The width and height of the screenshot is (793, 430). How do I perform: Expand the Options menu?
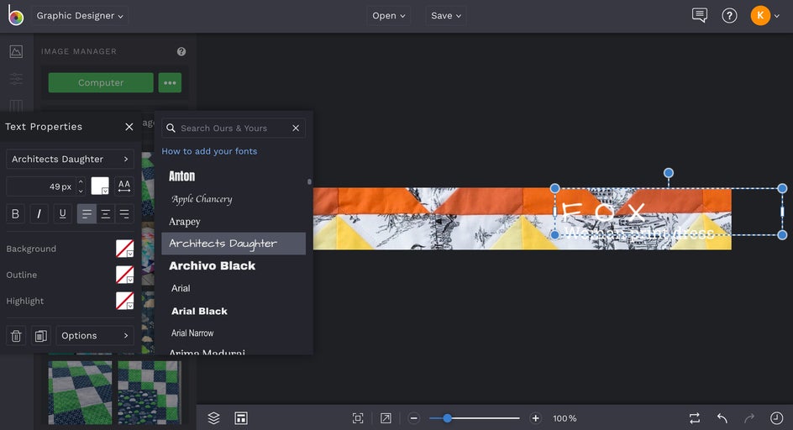(95, 336)
